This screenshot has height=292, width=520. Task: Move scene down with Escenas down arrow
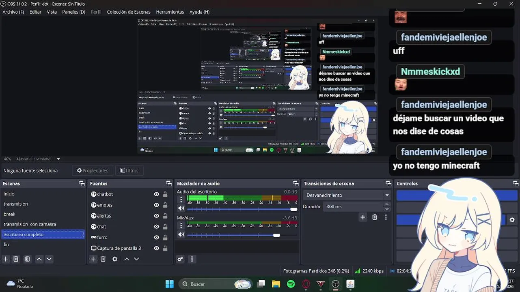[49, 259]
